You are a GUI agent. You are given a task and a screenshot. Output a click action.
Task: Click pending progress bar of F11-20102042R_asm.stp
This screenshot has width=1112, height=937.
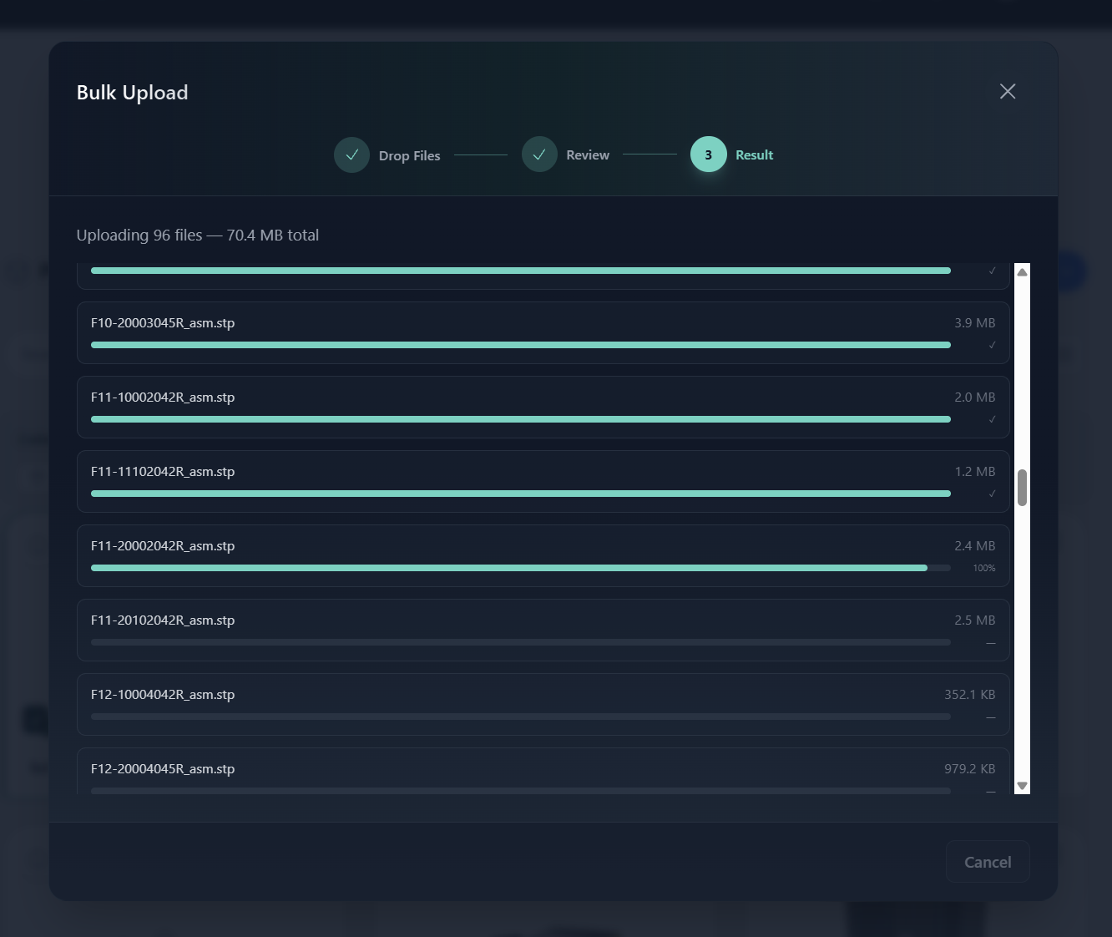point(521,642)
